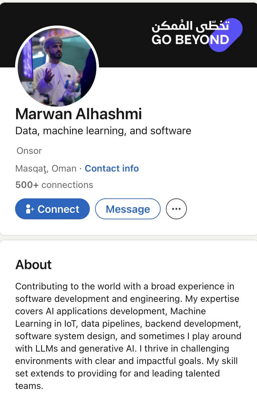The height and width of the screenshot is (402, 257).
Task: Tap the Masqaţ, Oman location text
Action: point(46,169)
